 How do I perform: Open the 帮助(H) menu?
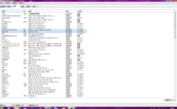(22, 3)
